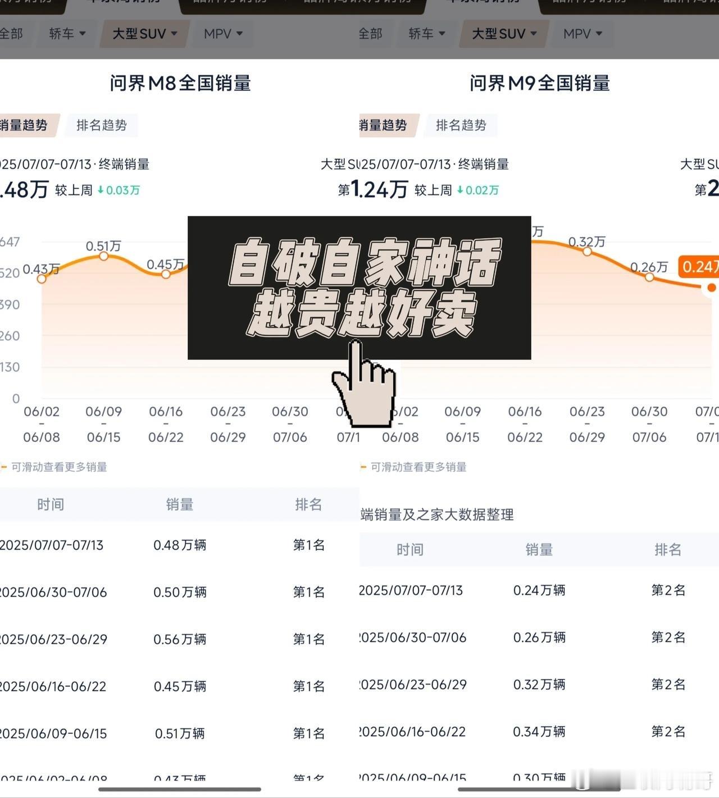Image resolution: width=719 pixels, height=798 pixels.
Task: Click the 06/23-06/29 axis label on M9 chart
Action: pos(587,424)
